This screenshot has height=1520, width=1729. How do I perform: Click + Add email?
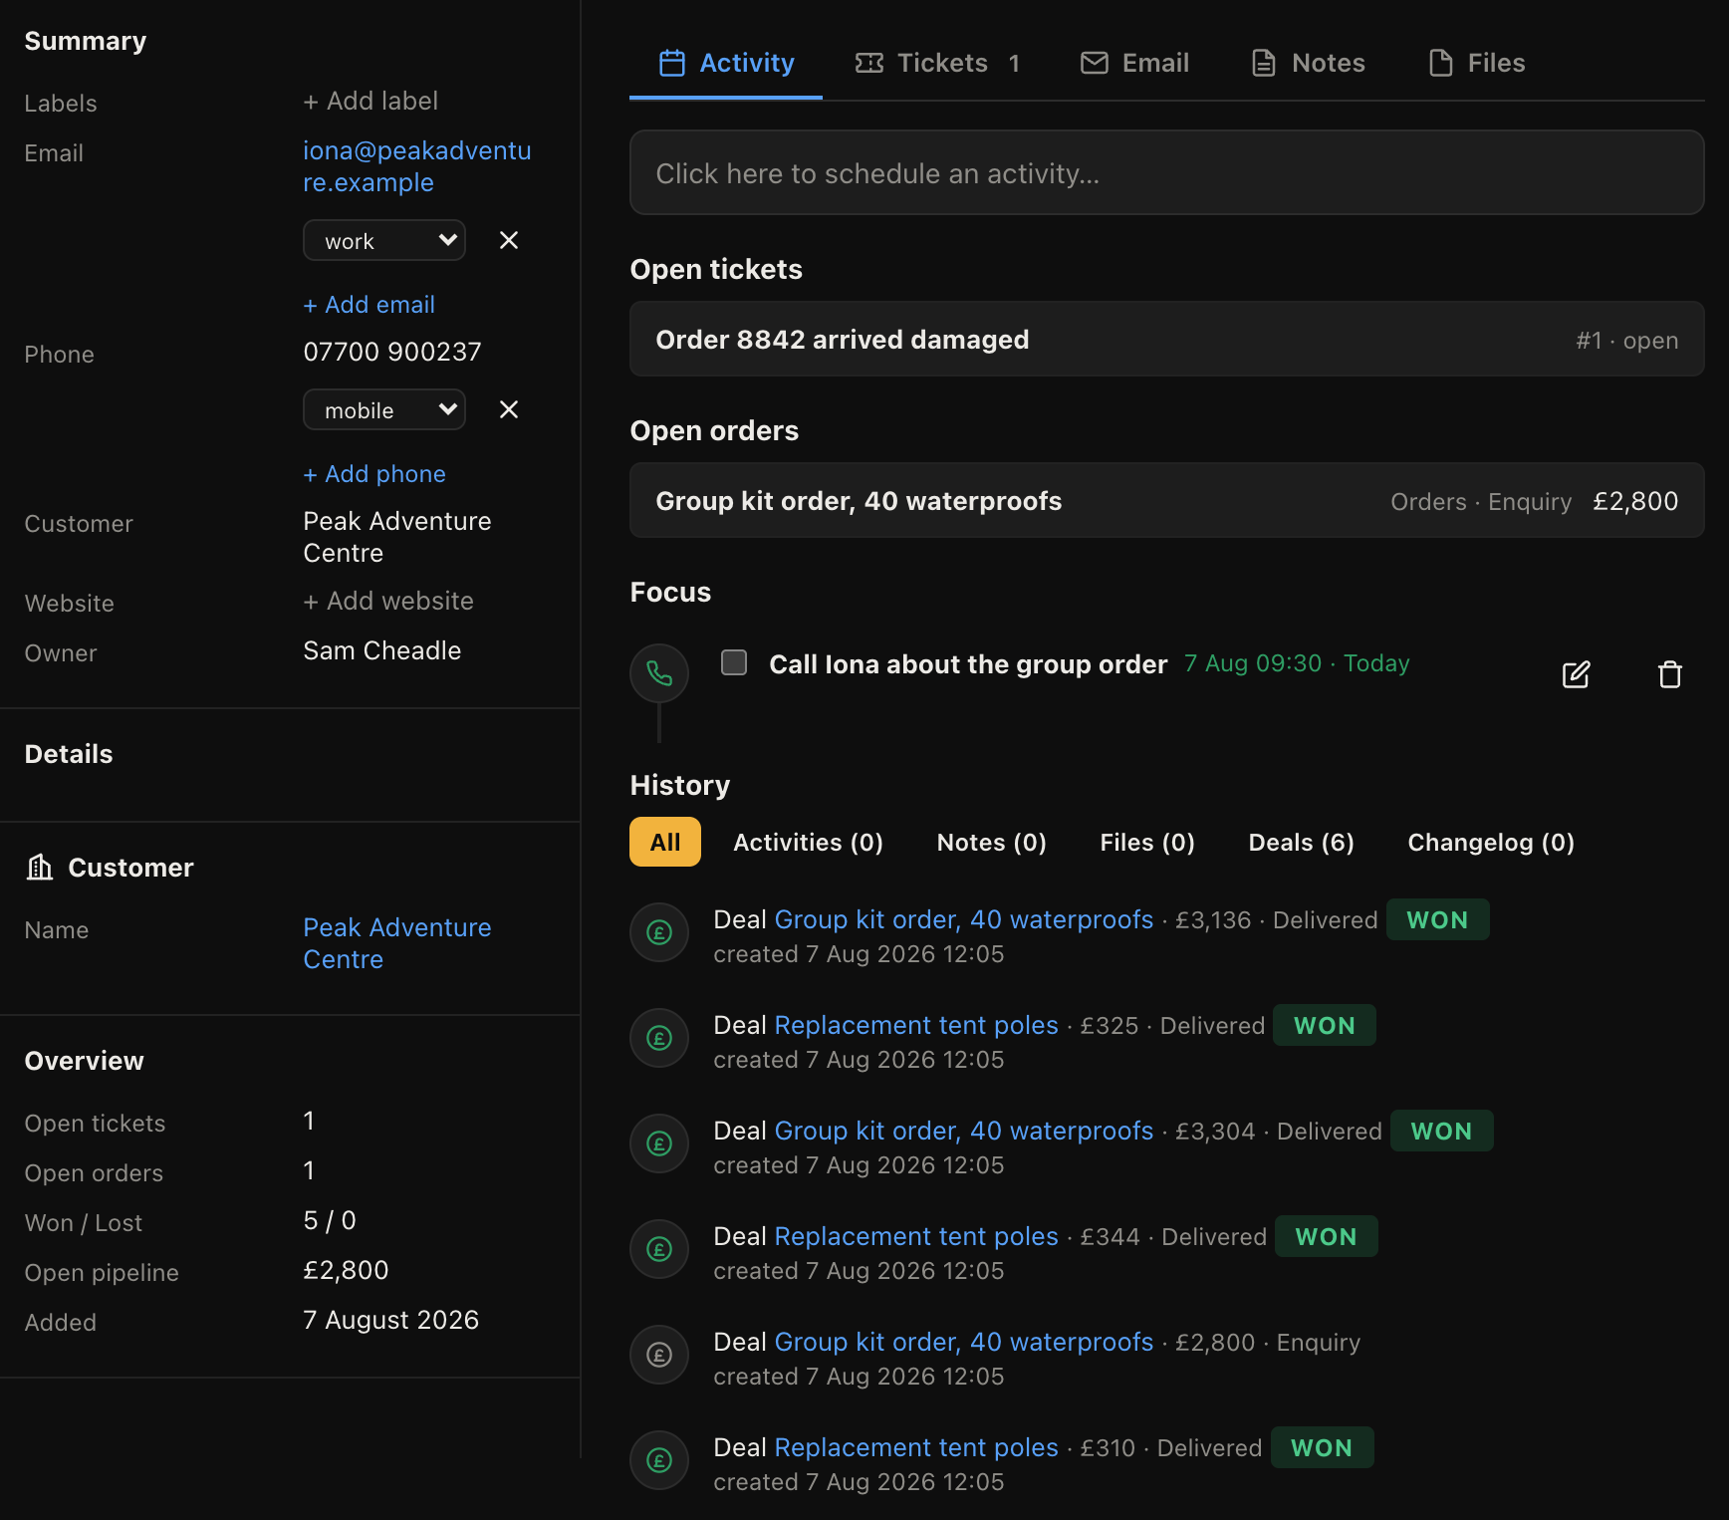point(370,305)
